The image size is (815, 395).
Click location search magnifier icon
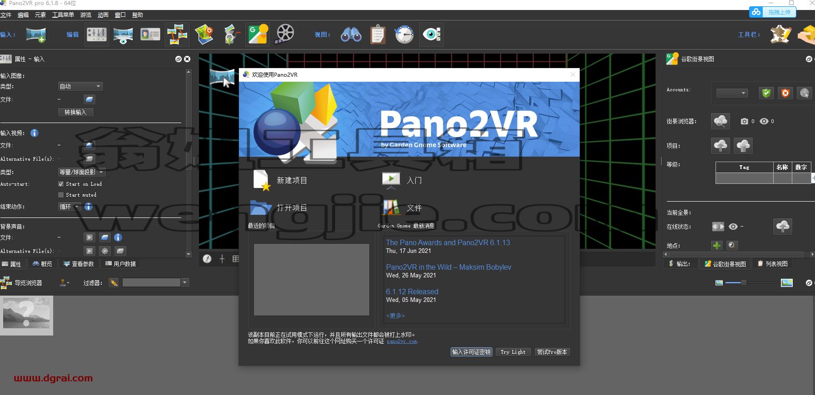[x=732, y=246]
